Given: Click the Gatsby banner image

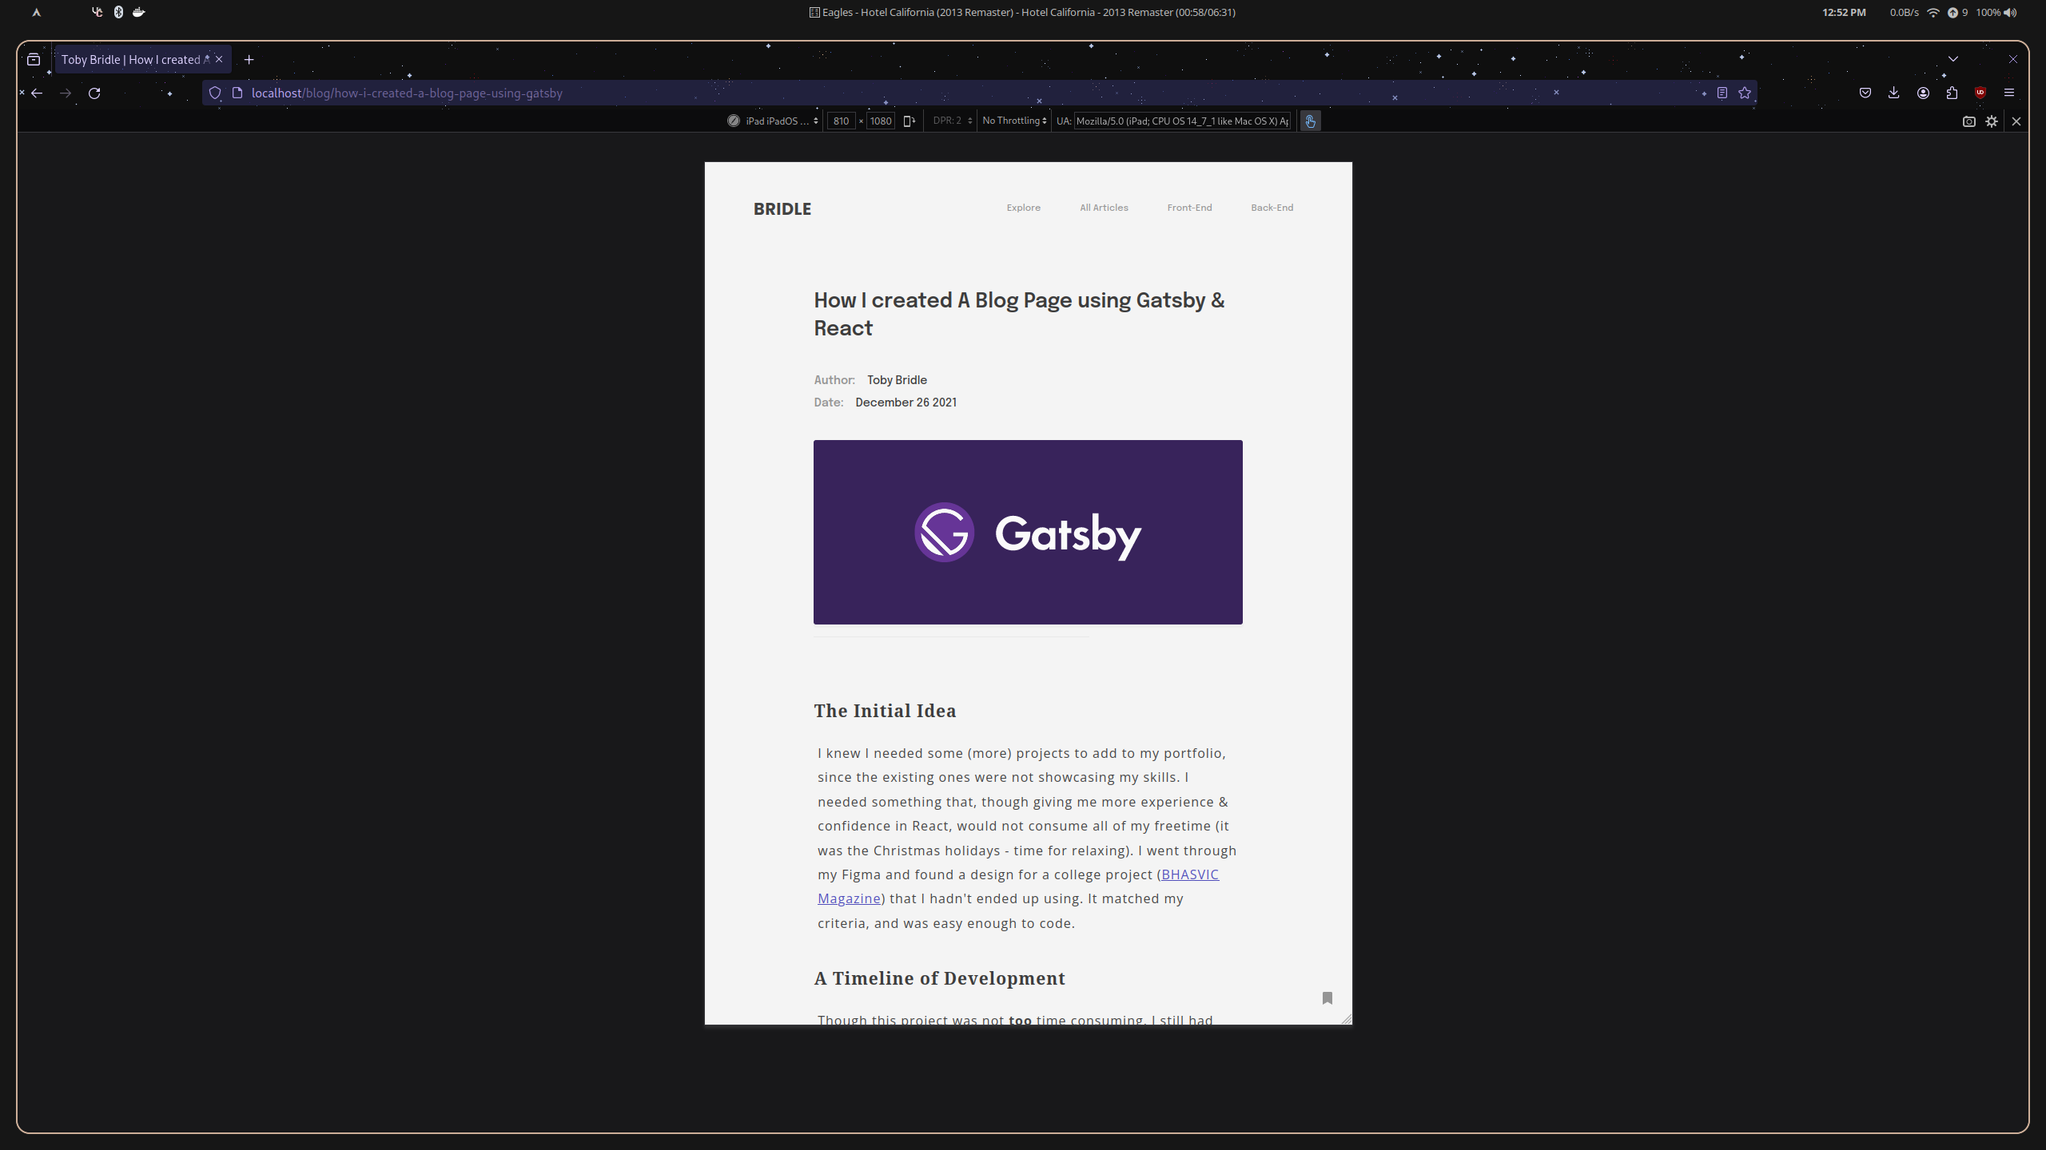Looking at the screenshot, I should pos(1028,532).
